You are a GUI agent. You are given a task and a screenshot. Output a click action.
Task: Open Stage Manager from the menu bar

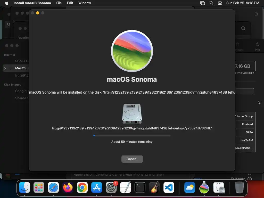pos(202,3)
